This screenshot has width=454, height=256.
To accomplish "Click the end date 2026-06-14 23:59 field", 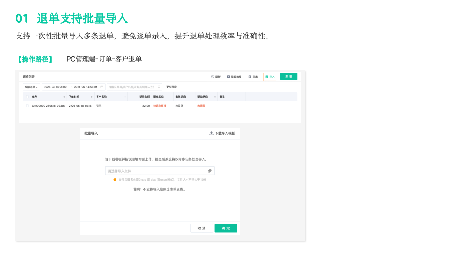I will (85, 87).
